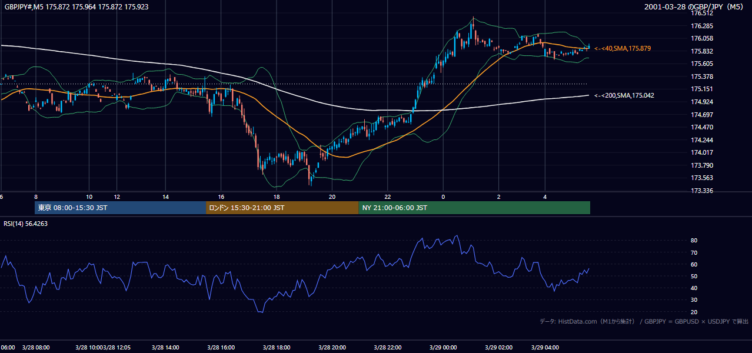Click hour label 20 under price chart
Screen dimensions: 752x353
click(332, 197)
